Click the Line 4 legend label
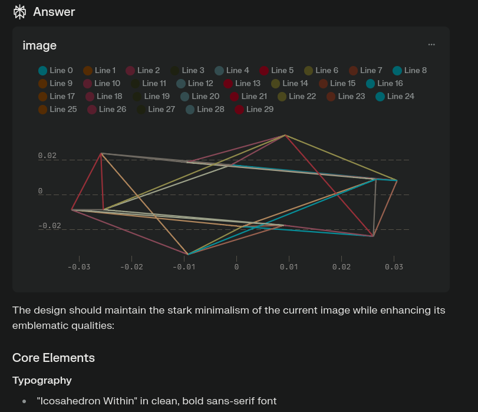 (x=238, y=71)
